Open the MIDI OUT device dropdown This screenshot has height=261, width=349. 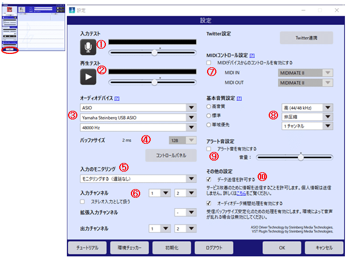click(305, 83)
